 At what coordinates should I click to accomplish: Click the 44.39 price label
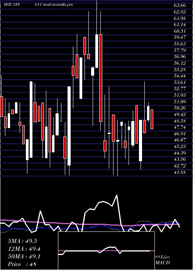click(x=180, y=153)
